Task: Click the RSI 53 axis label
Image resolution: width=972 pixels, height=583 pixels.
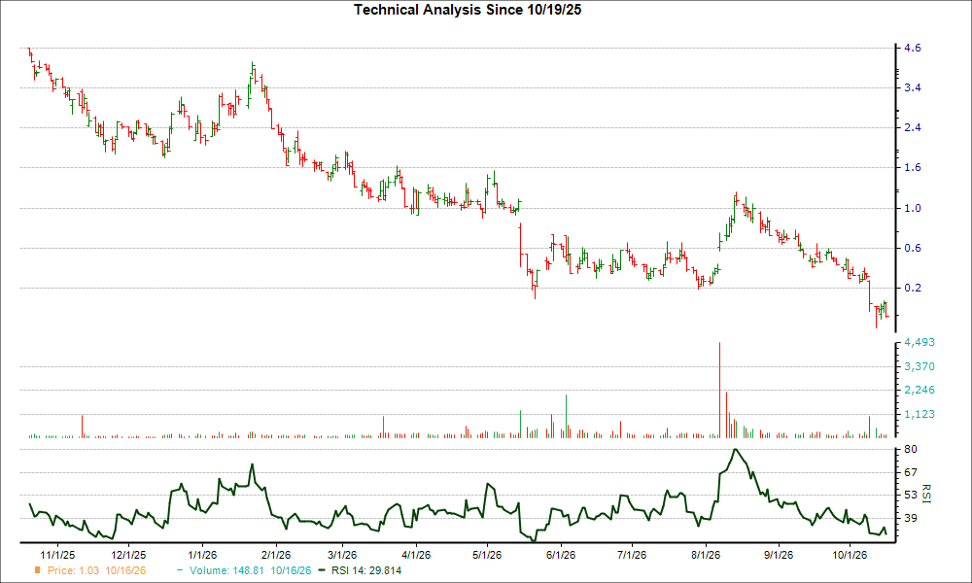Action: coord(911,495)
